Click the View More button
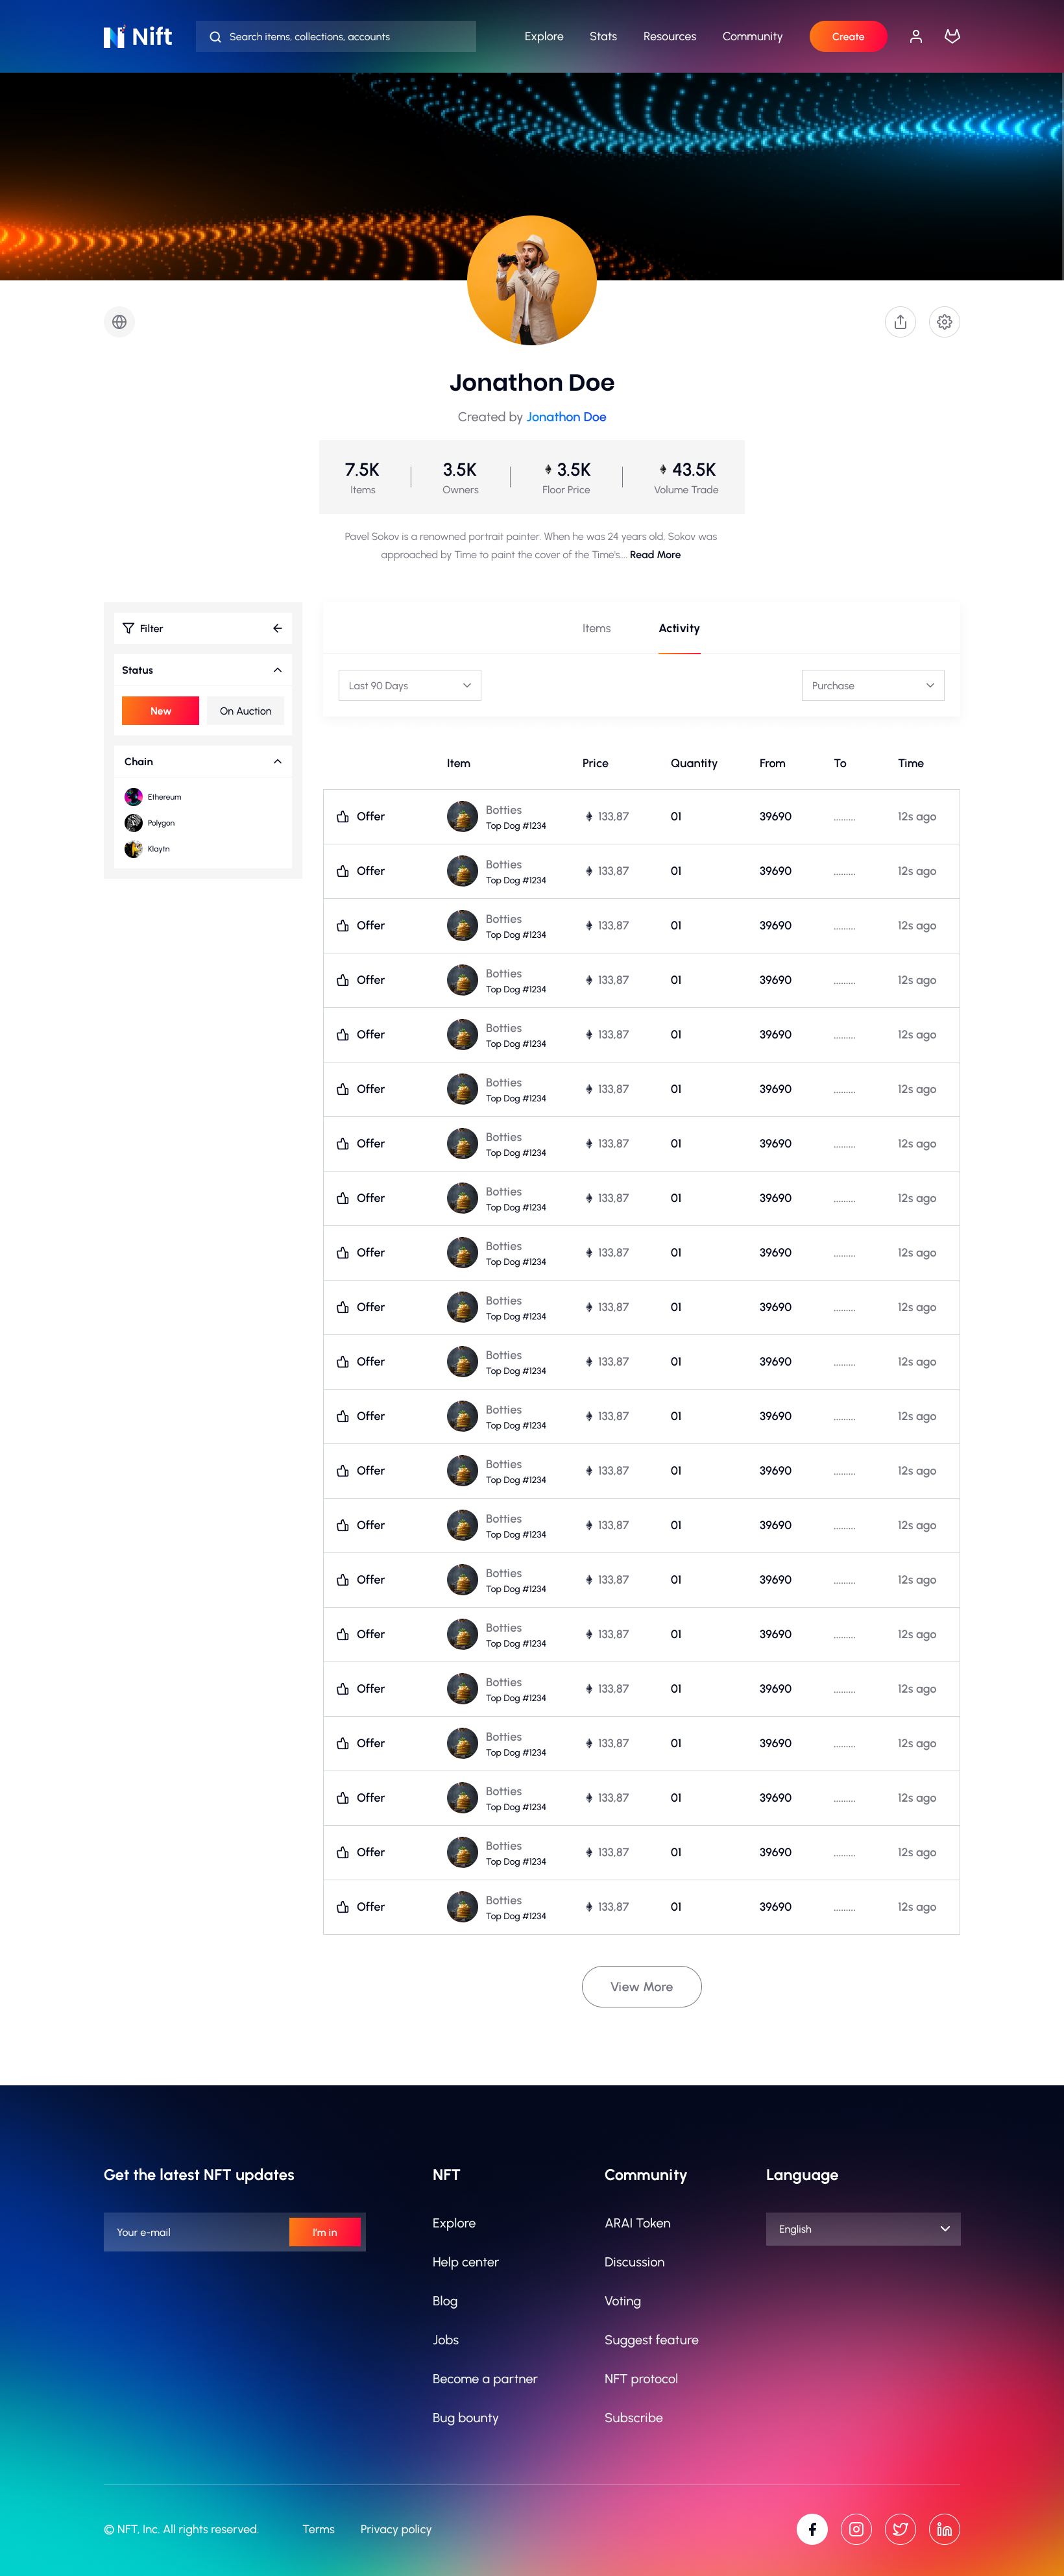Image resolution: width=1064 pixels, height=2576 pixels. point(641,1987)
